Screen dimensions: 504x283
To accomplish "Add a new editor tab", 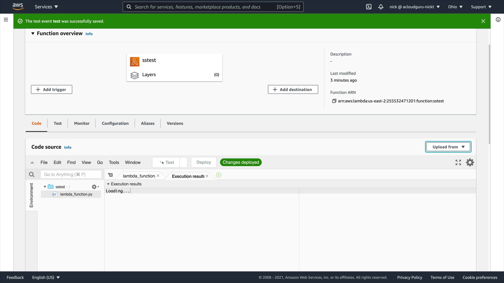I will [x=218, y=175].
